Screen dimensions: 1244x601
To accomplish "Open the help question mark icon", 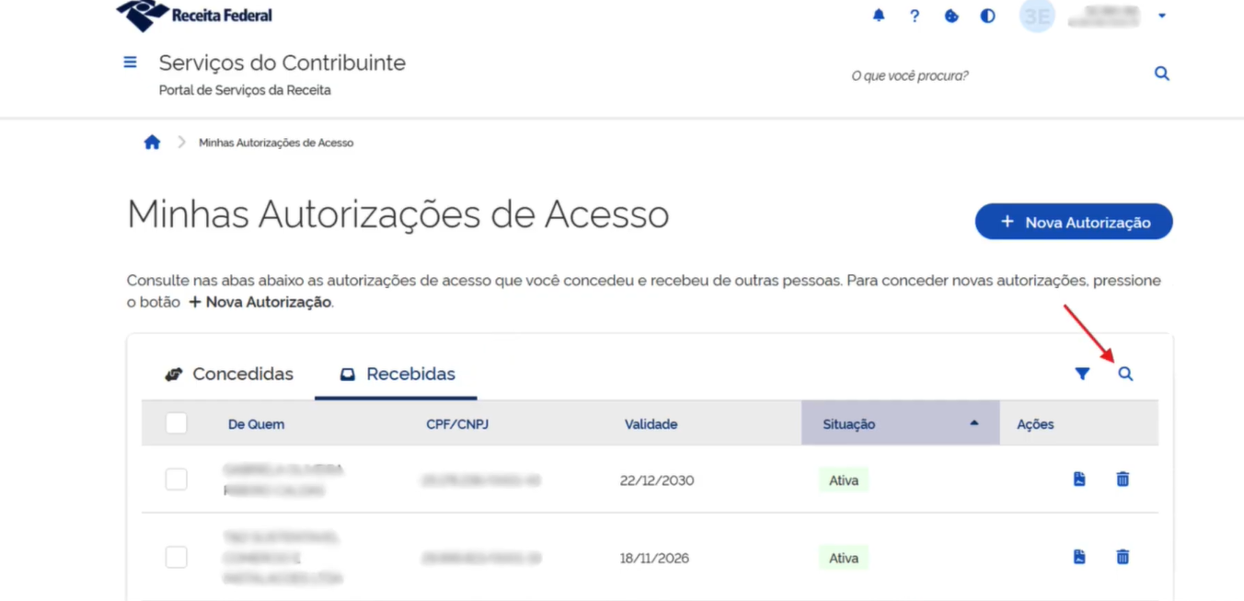I will (915, 16).
